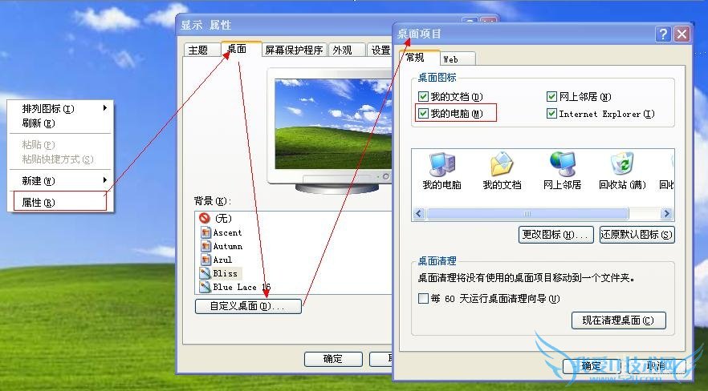
Task: Select the Autumn background name
Action: (x=228, y=246)
